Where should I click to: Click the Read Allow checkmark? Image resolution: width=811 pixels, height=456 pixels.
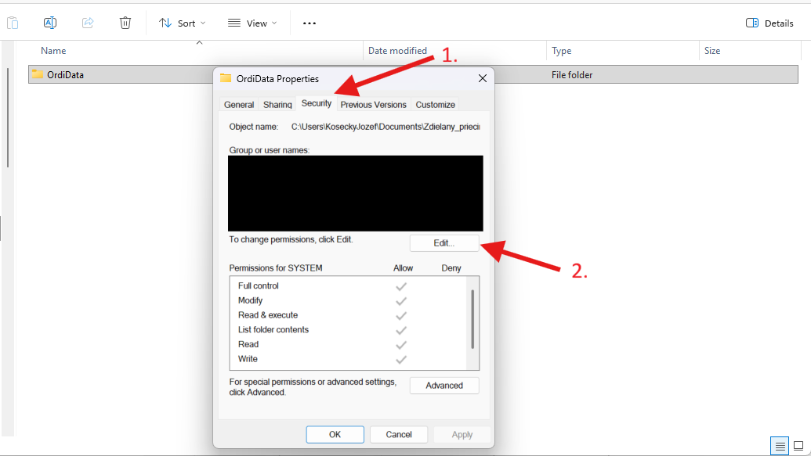(x=401, y=344)
